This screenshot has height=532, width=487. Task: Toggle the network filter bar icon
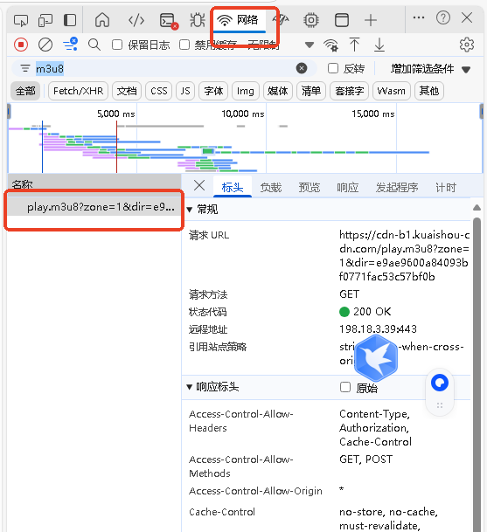tap(70, 44)
